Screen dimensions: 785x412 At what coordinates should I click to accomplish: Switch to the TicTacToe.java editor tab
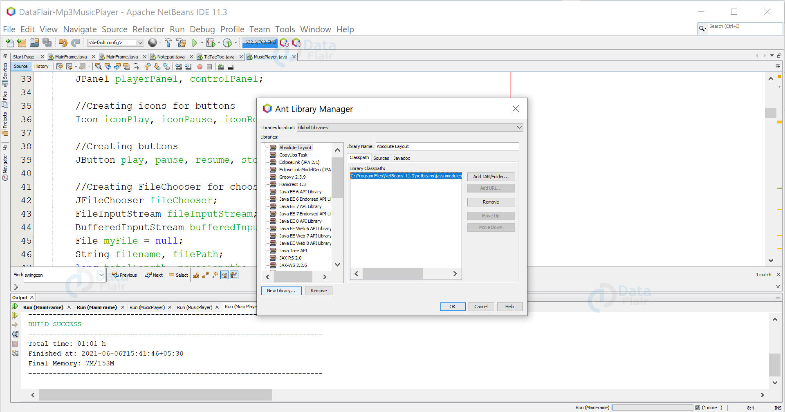coord(219,57)
